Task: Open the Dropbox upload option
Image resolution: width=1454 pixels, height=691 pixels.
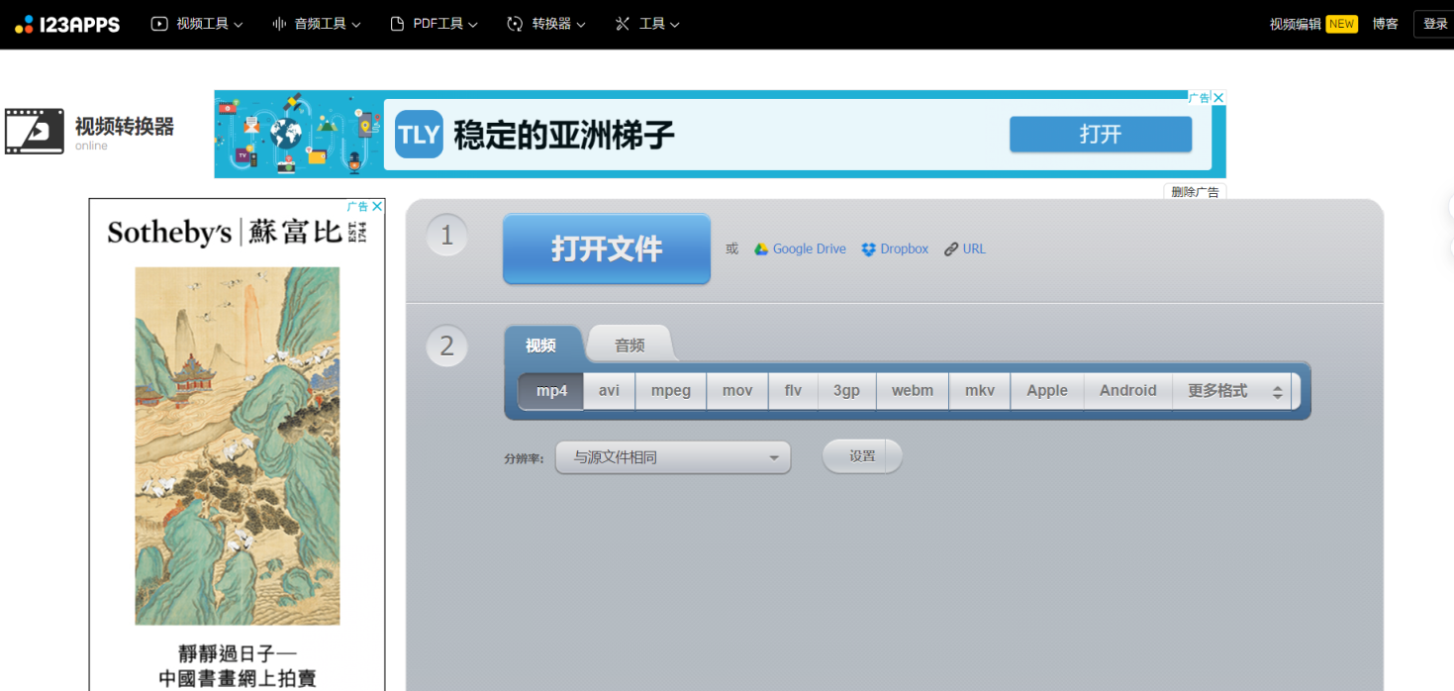Action: click(x=894, y=248)
